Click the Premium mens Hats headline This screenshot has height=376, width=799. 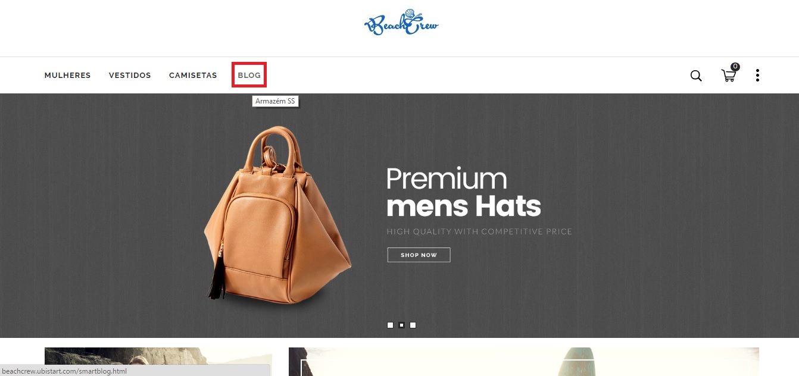[x=464, y=193]
